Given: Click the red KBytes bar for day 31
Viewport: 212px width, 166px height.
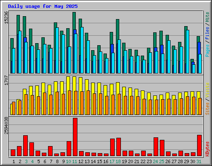Looking at the screenshot, I should 200,146.
